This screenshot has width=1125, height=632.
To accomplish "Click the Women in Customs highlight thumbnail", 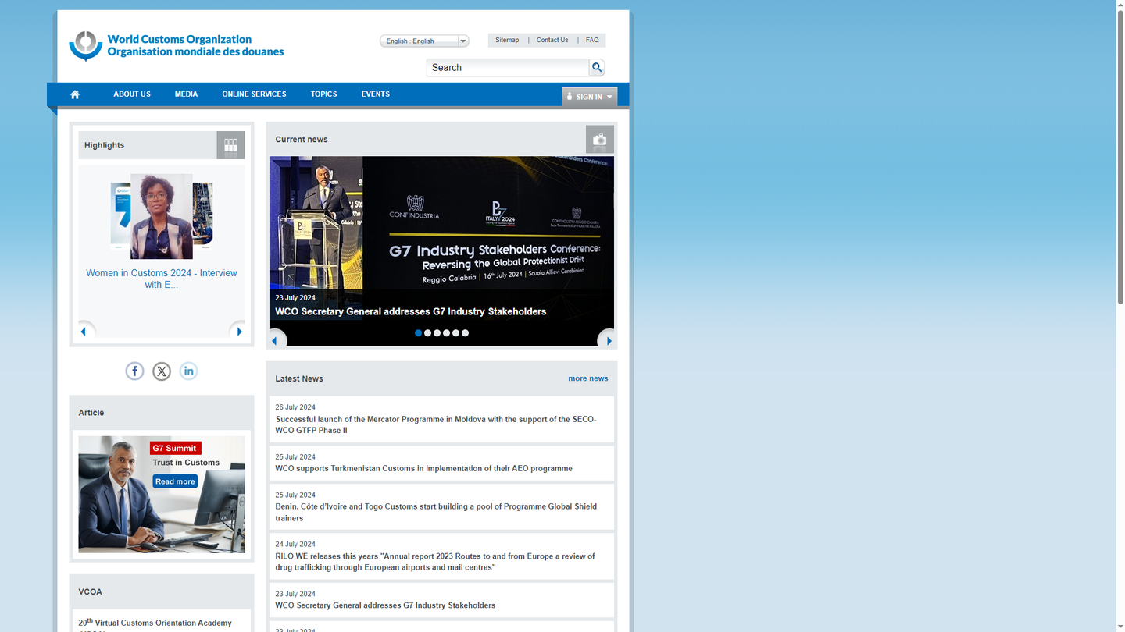I will click(x=162, y=216).
